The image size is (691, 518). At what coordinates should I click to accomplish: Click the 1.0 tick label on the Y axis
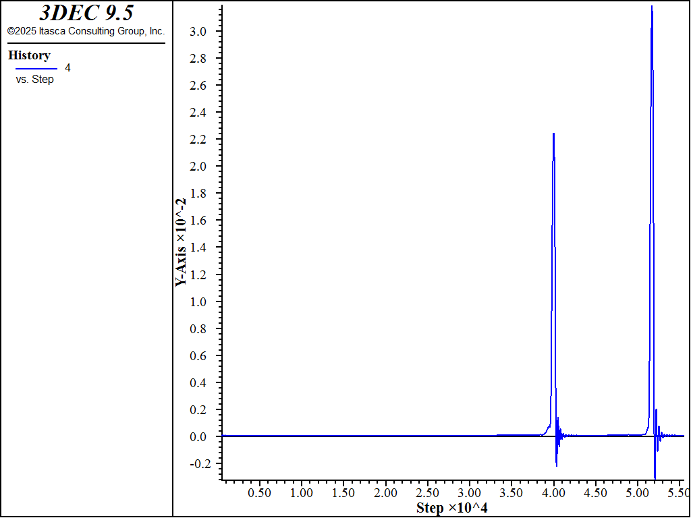pos(199,301)
